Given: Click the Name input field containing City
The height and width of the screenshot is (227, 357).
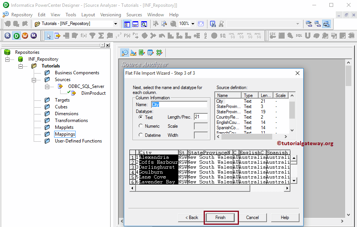Looking at the screenshot, I should pyautogui.click(x=179, y=104).
